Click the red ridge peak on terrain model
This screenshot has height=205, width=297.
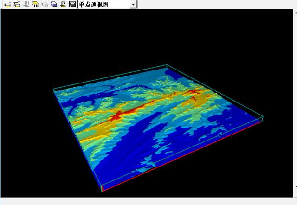coord(116,116)
